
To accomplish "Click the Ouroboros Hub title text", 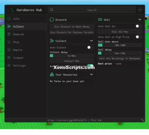I will [29, 10].
